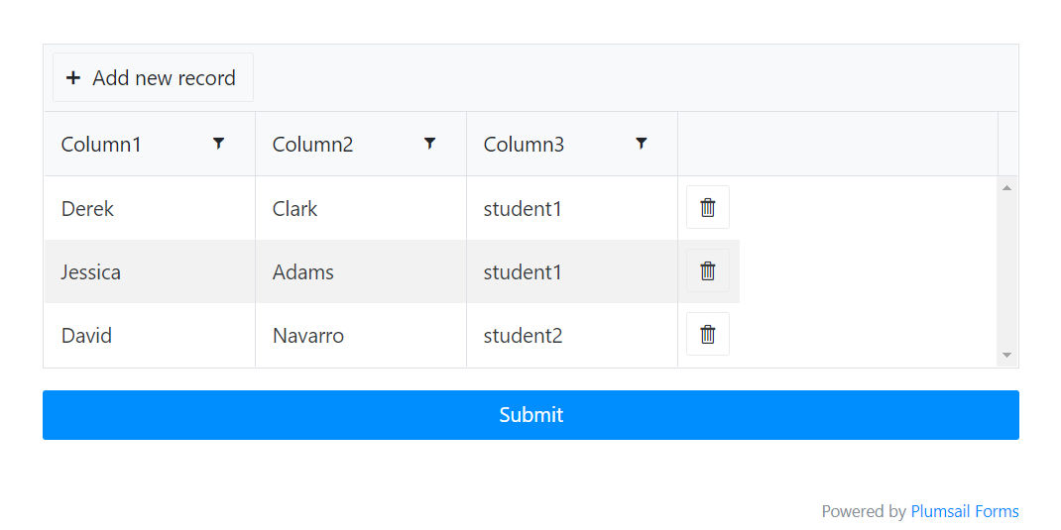Click the plus icon to add record

tap(73, 77)
